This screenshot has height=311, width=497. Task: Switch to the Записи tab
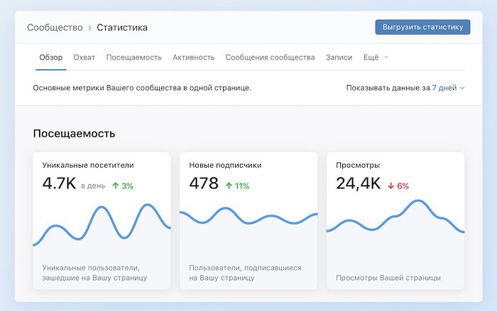click(339, 57)
